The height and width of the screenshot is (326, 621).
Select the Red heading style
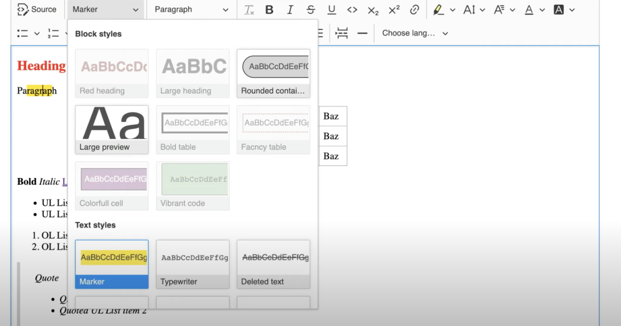point(112,73)
